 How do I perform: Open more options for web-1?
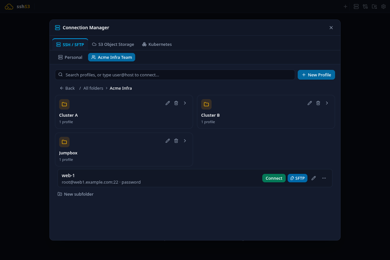click(x=324, y=178)
